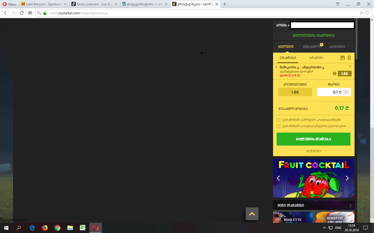
Task: Click the კოეფიციენტი 1.66 total odds box
Action: coord(295,92)
